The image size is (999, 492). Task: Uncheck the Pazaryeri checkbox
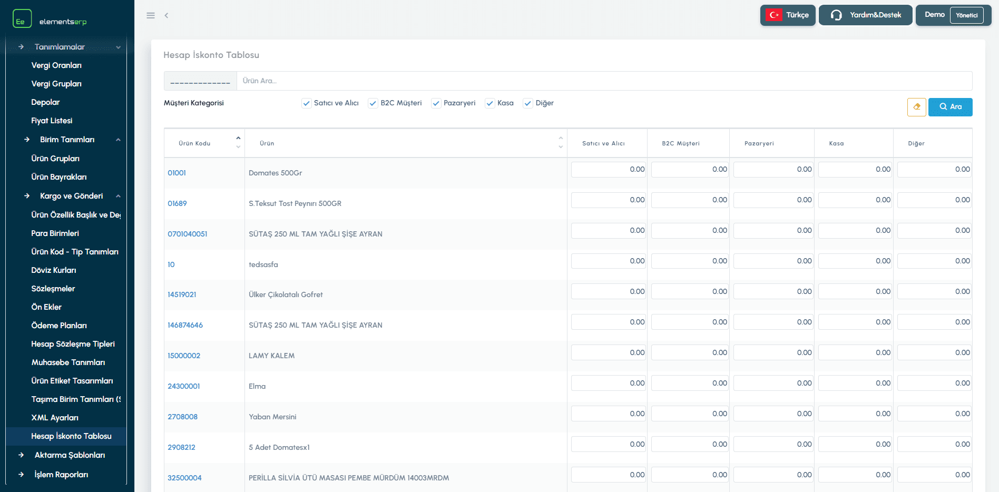436,103
